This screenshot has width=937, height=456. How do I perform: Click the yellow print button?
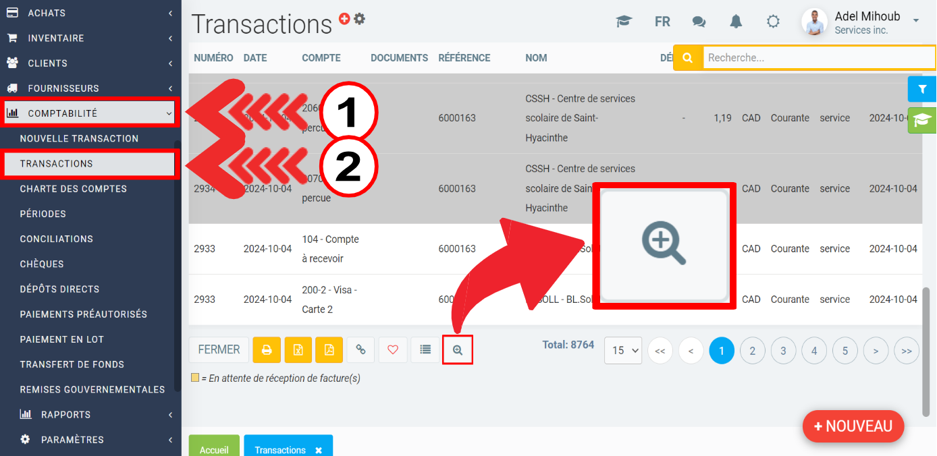267,350
